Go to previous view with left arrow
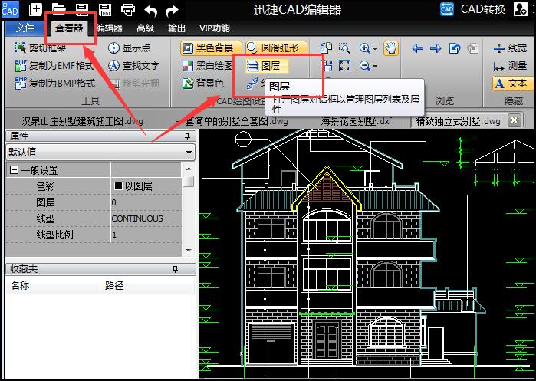 417,48
